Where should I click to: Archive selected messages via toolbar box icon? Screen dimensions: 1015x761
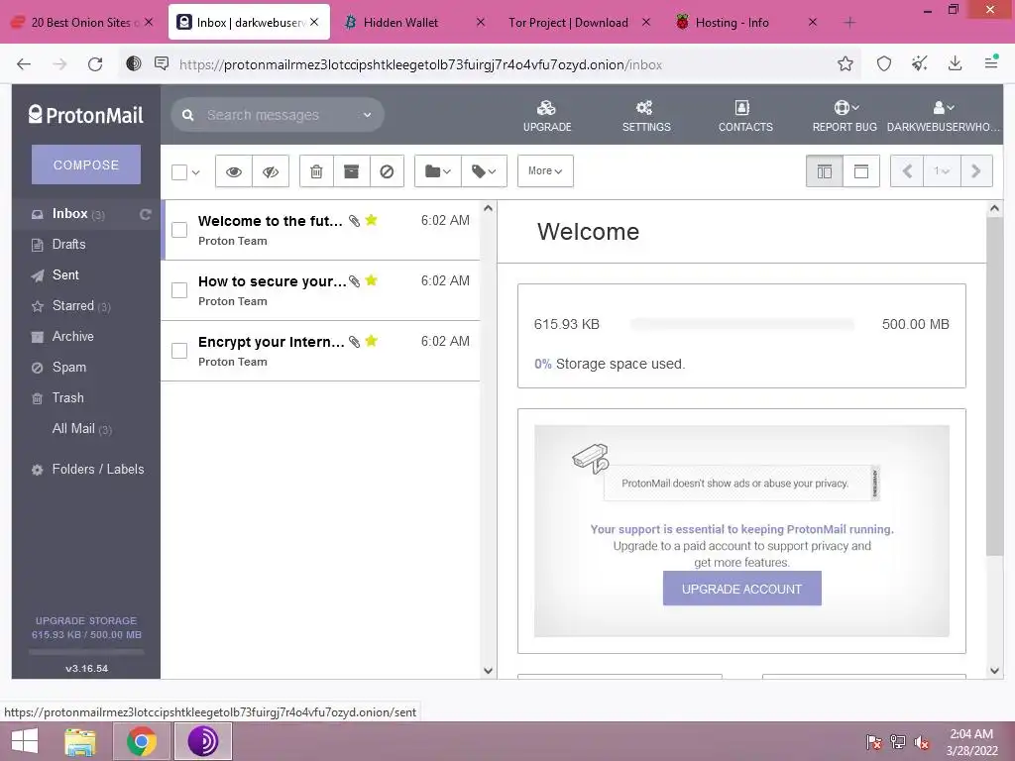point(352,171)
